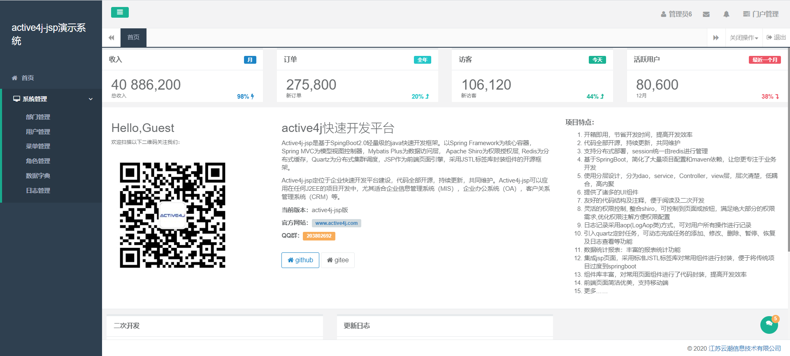Image resolution: width=790 pixels, height=356 pixels.
Task: Click the active4j-jsp演示系统 title
Action: pos(49,34)
